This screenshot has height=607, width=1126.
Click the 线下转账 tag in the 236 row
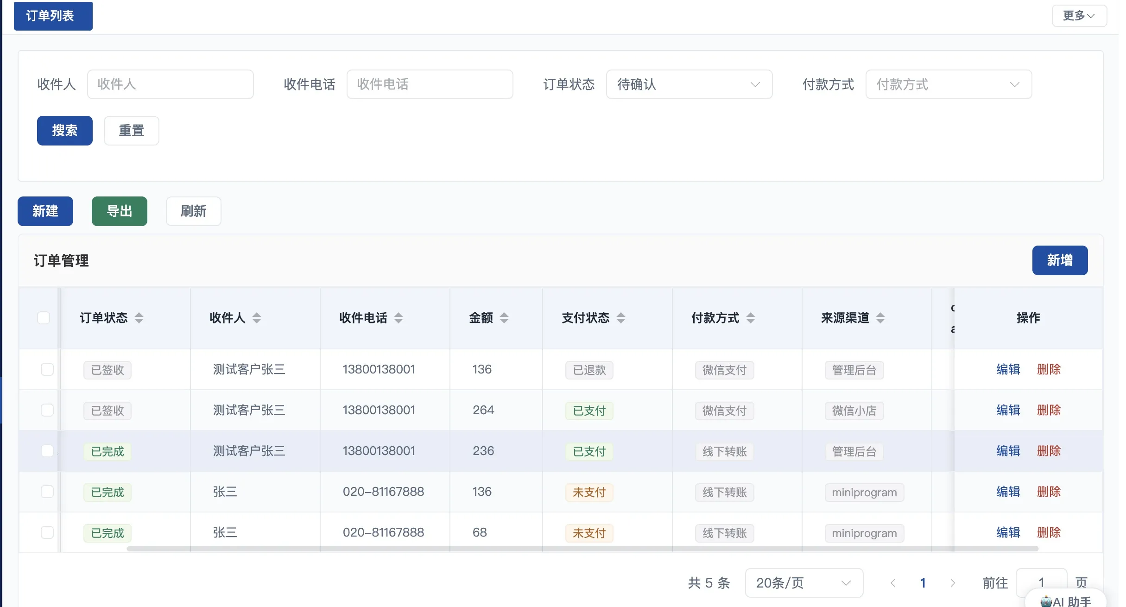pos(725,452)
